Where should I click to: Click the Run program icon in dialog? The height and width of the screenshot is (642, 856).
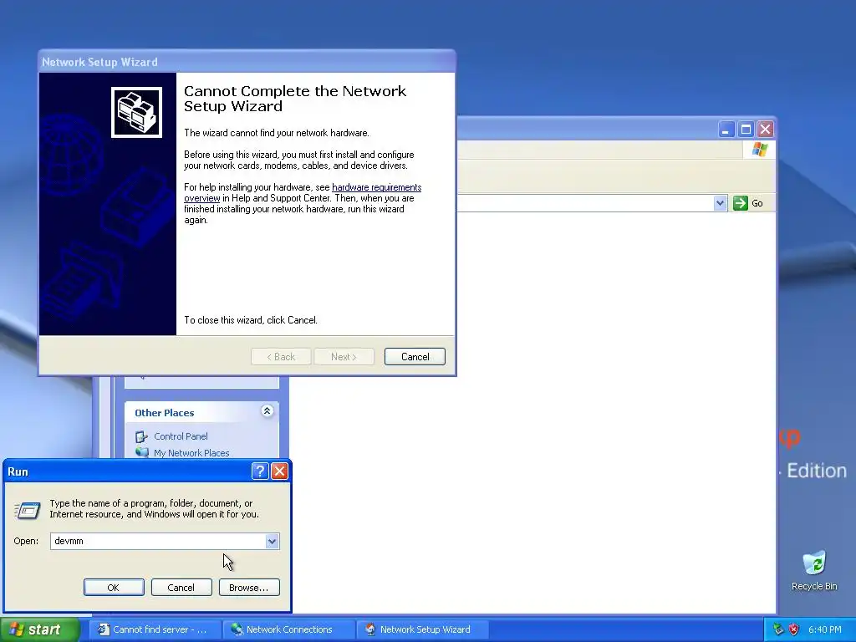pos(28,511)
